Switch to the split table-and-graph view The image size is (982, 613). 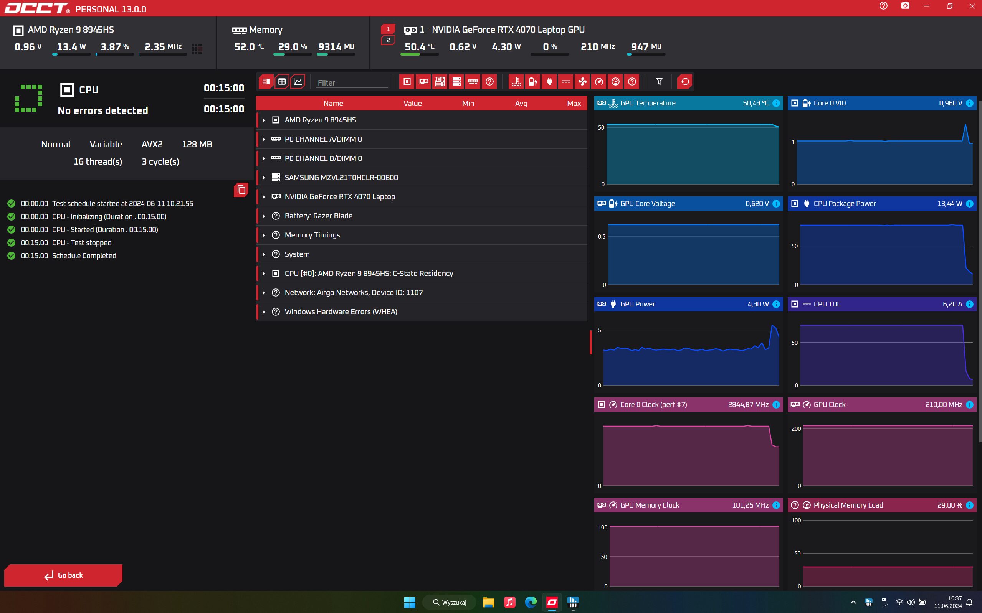click(266, 81)
